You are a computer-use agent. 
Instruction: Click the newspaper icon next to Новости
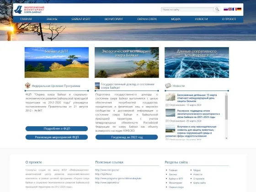tap(168, 85)
